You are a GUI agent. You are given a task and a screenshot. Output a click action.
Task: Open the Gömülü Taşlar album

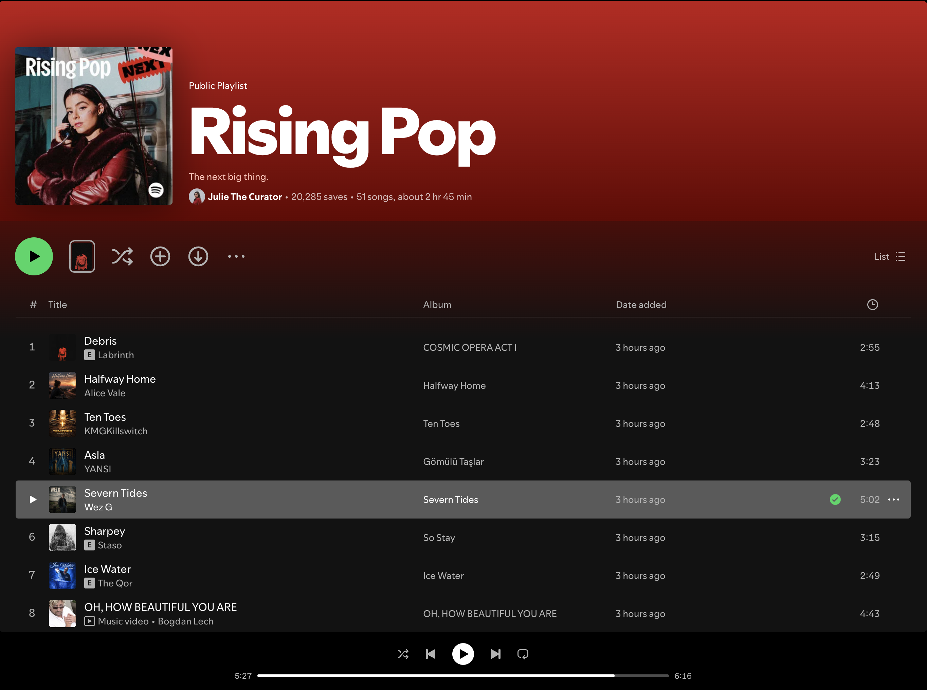click(x=453, y=461)
